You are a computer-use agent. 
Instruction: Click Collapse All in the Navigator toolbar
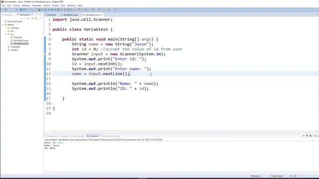[x=33, y=18]
